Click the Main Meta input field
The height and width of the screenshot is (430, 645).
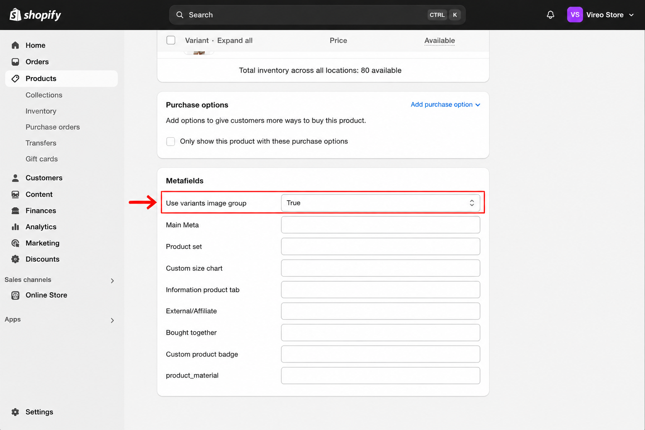pos(380,225)
